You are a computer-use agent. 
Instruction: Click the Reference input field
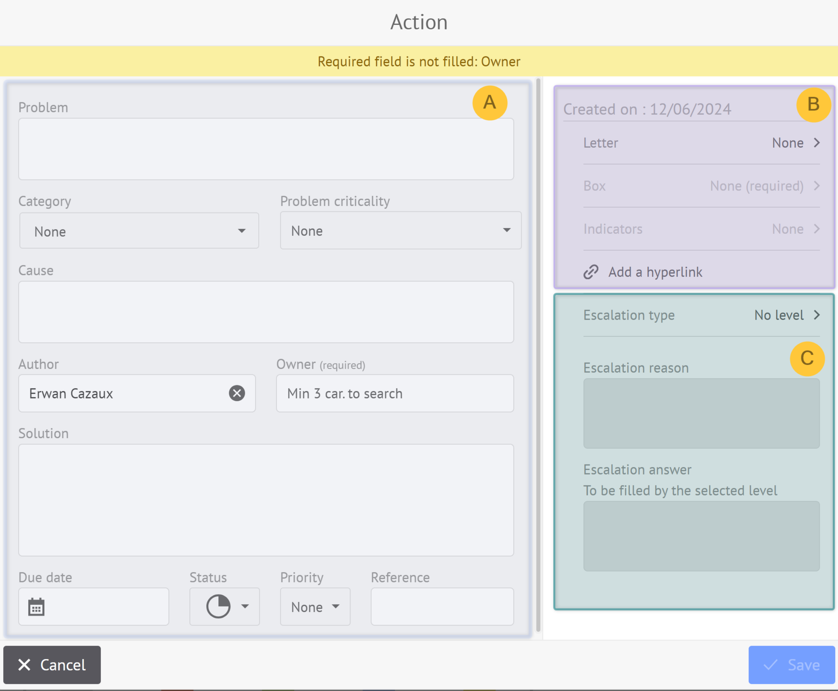(x=442, y=606)
